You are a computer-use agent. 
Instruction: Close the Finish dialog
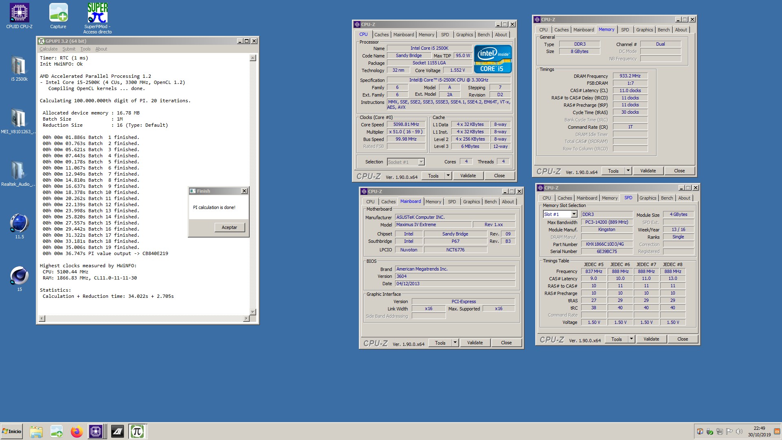[244, 191]
